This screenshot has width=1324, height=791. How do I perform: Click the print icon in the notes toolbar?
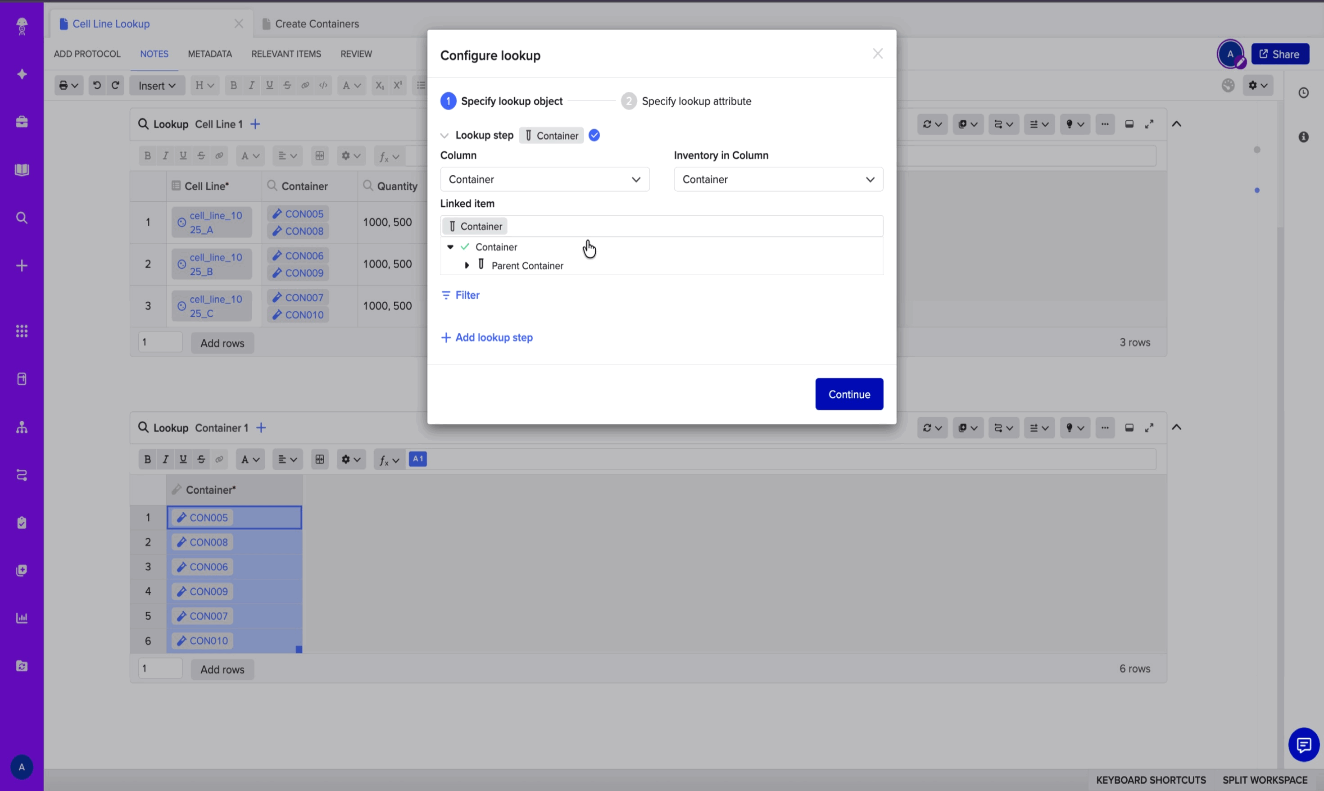pos(63,85)
